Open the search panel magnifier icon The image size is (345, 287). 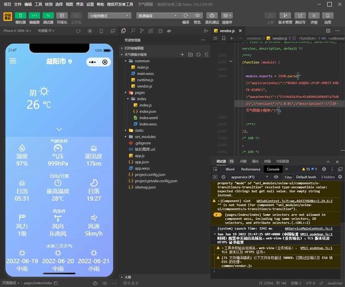(x=133, y=31)
